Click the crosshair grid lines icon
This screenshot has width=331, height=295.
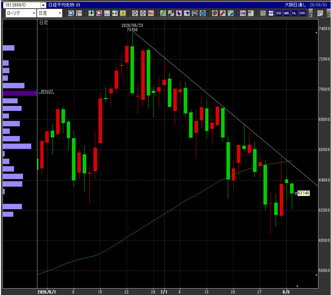coord(79,13)
